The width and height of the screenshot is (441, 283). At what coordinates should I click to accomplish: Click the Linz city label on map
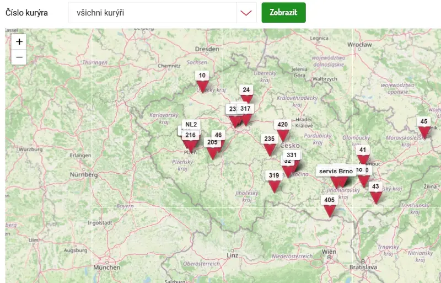[x=232, y=255]
